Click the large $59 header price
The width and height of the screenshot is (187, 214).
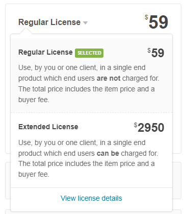tap(156, 22)
